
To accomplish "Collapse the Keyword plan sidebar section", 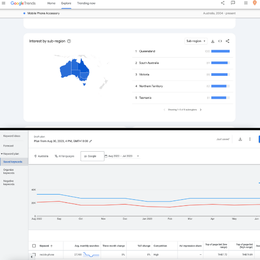I will [2, 154].
